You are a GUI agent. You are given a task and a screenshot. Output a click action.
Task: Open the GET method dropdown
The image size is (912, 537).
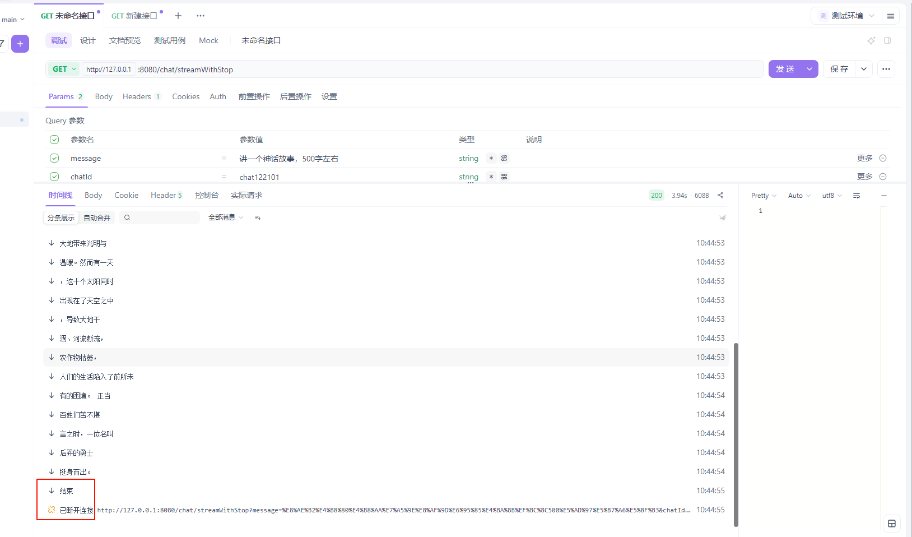64,69
